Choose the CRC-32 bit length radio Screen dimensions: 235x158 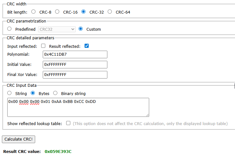point(84,12)
